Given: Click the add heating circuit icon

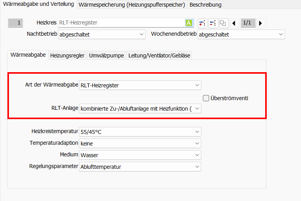Looking at the screenshot, I should point(202,23).
